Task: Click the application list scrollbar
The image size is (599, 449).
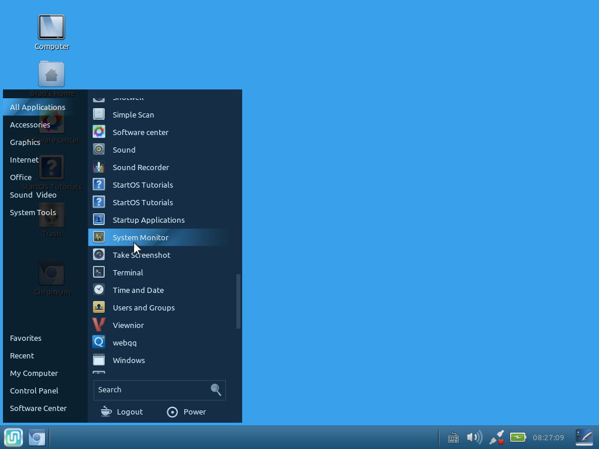Action: coord(239,301)
